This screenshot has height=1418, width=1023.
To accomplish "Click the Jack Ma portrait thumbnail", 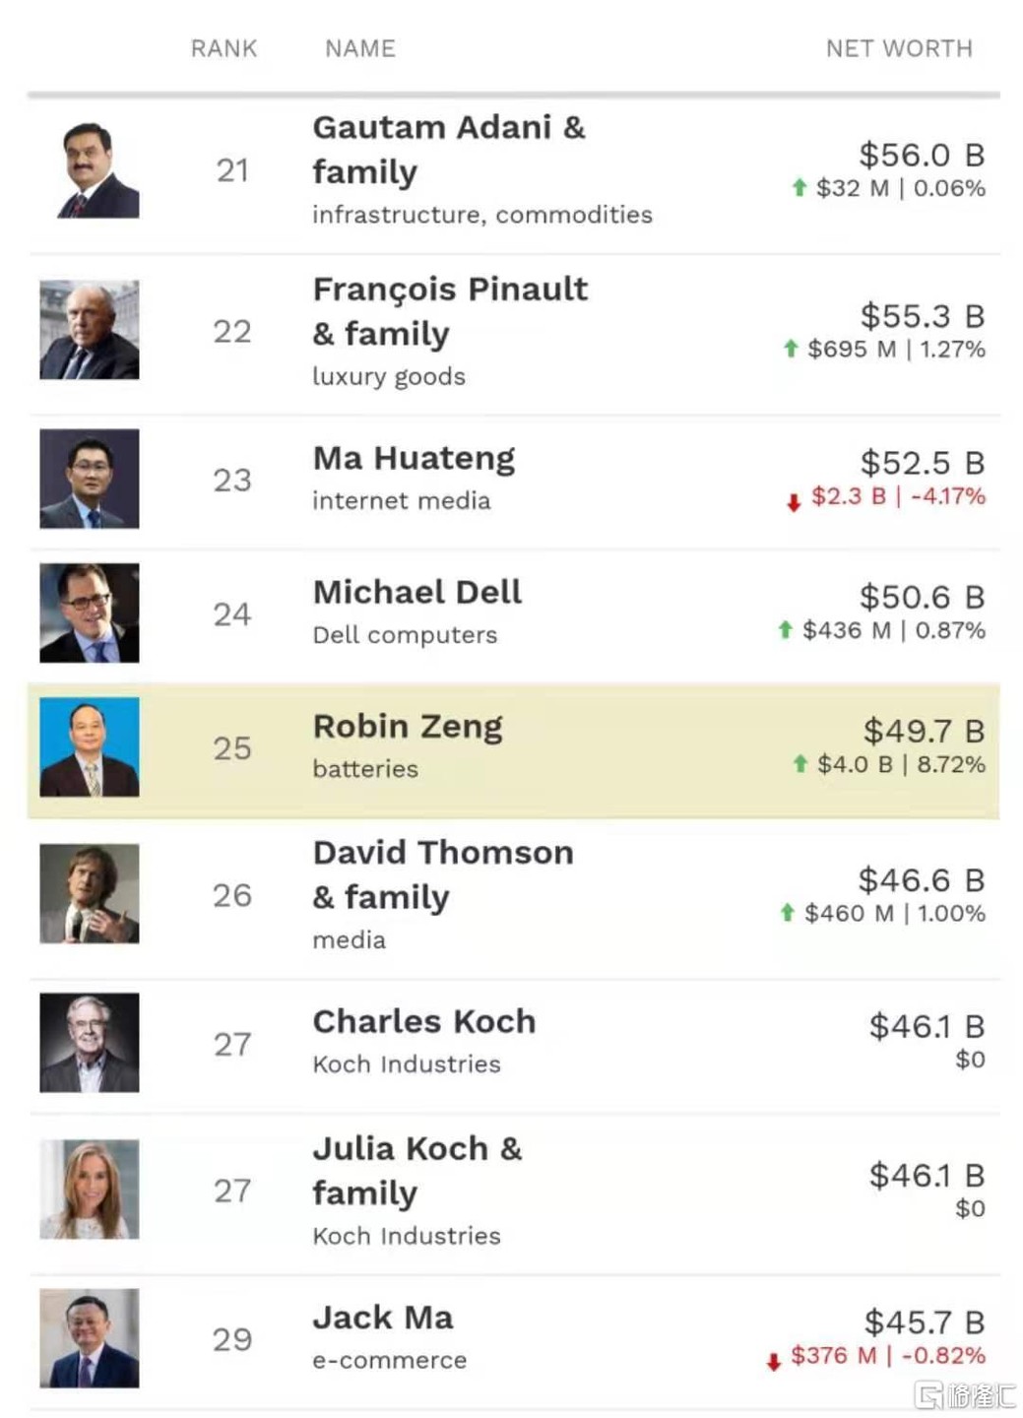I will (90, 1338).
